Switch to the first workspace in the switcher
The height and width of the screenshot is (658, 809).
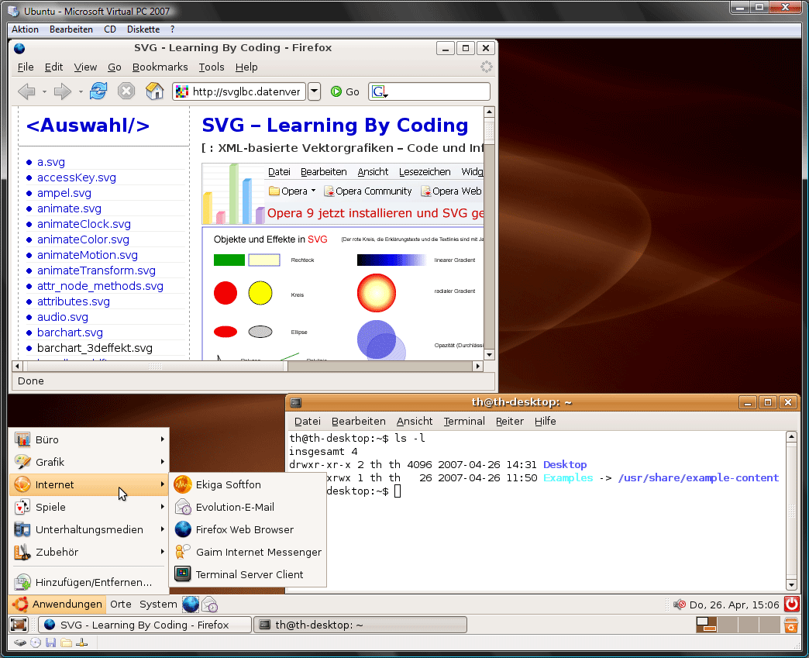[x=706, y=625]
